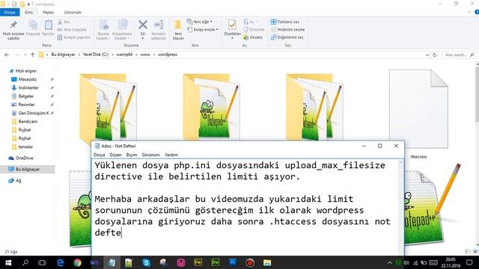Click Düzenle in the Aç group
This screenshot has height=269, width=479.
pos(254,30)
